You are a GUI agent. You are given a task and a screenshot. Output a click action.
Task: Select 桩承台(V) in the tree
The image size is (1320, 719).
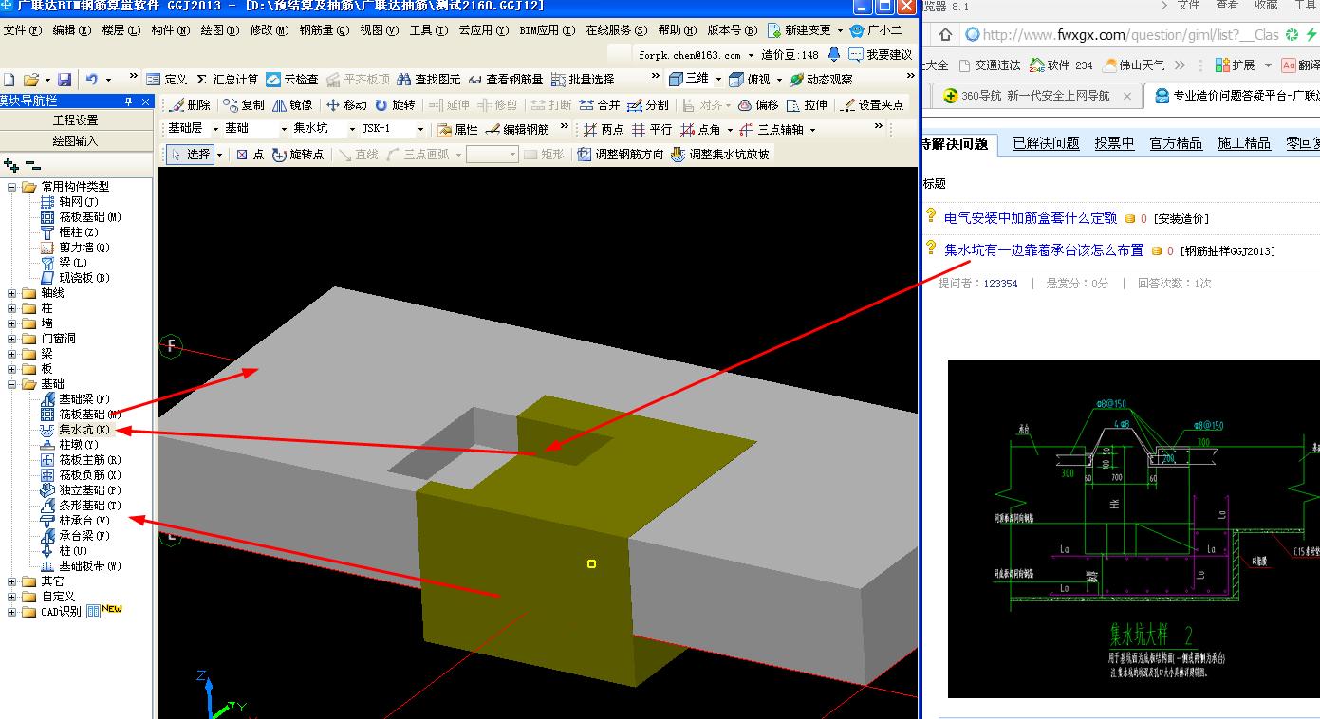pyautogui.click(x=76, y=521)
